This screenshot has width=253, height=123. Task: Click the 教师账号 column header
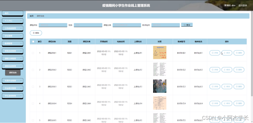[x=181, y=42]
